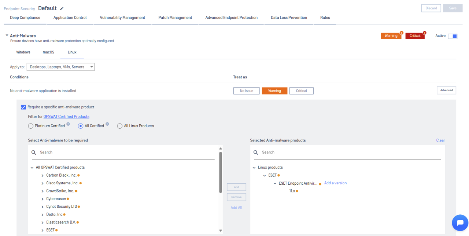Viewport: 469px width, 236px height.
Task: Select 'No anti-malware application is installed' condition
Action: click(43, 91)
